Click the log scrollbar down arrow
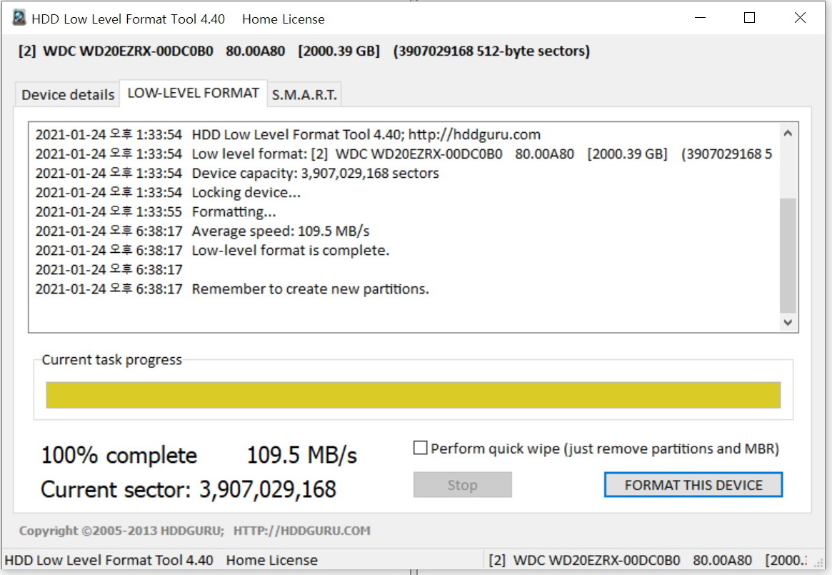Screen dimensions: 832x575 coord(788,322)
